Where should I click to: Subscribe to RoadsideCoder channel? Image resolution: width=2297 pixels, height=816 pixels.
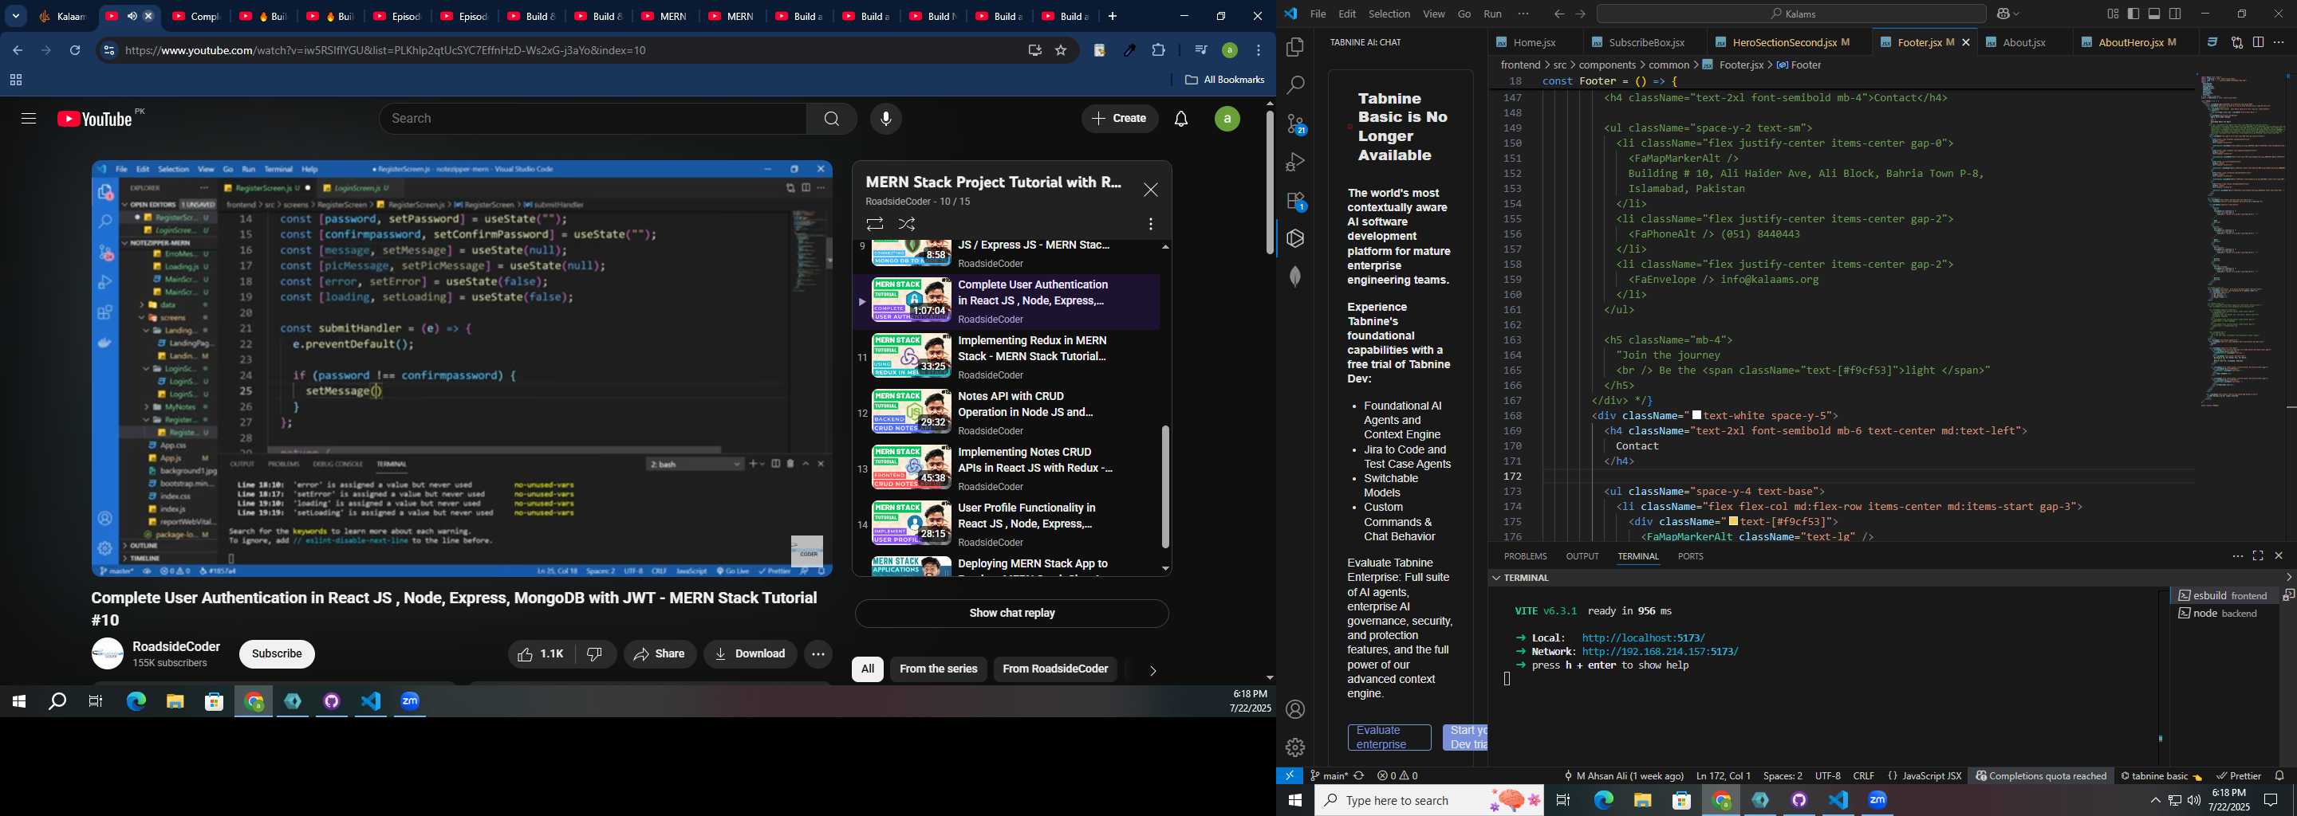tap(277, 654)
